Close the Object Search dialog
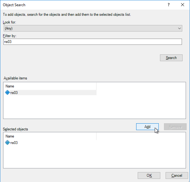 (183, 5)
